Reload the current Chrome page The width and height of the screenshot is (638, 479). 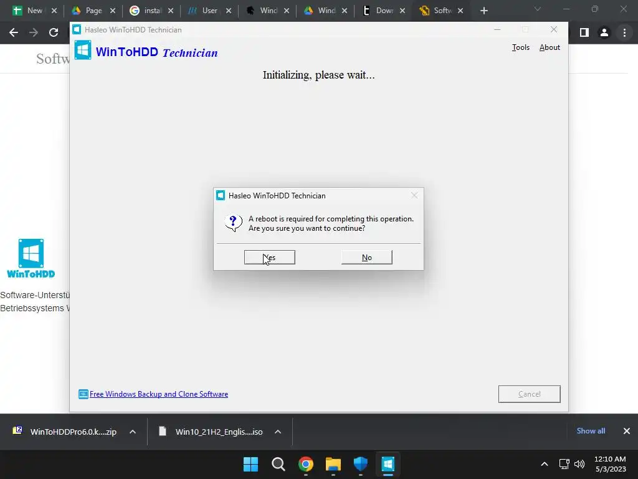click(54, 32)
